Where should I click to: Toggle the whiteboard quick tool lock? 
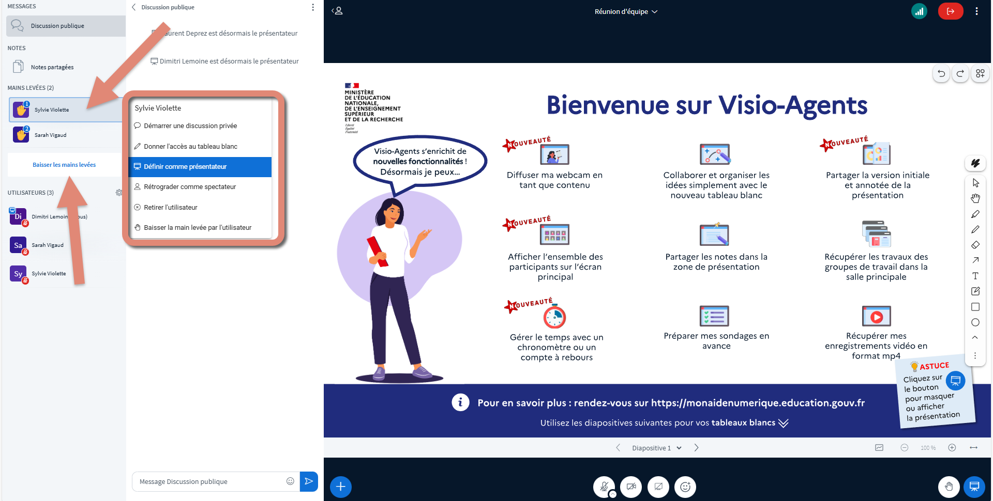click(975, 164)
